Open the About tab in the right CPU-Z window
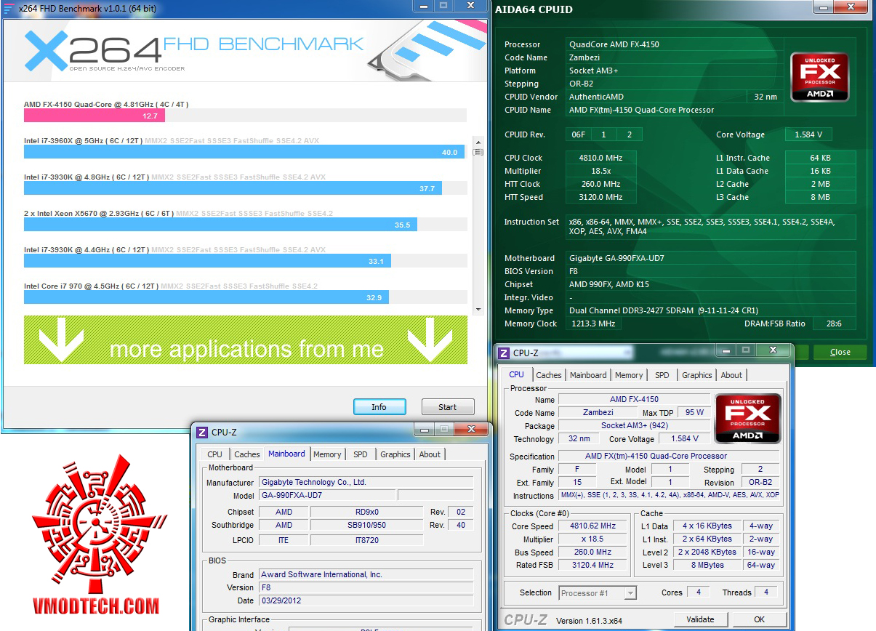 (731, 375)
